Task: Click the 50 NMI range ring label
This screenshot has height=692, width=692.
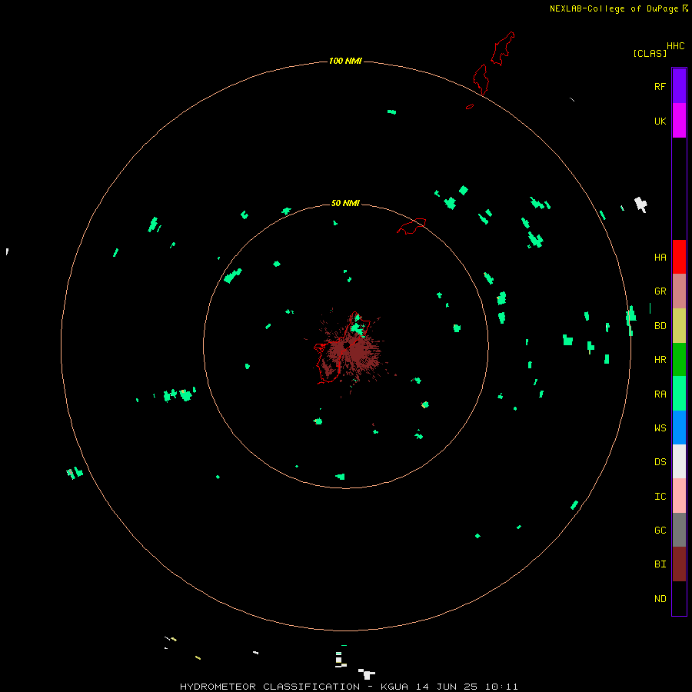Action: tap(345, 203)
